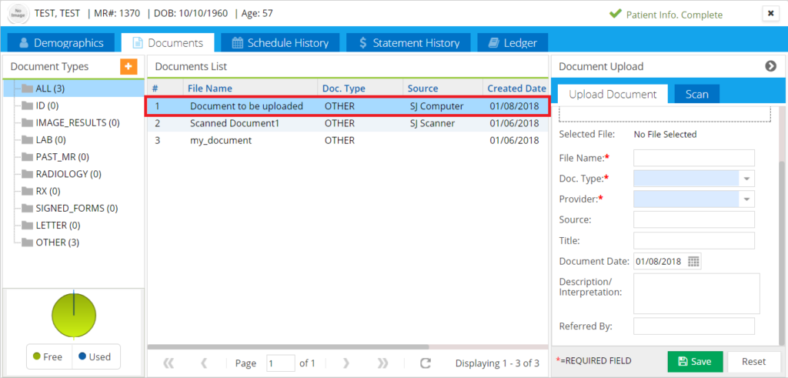Click the File Name input field

click(693, 158)
